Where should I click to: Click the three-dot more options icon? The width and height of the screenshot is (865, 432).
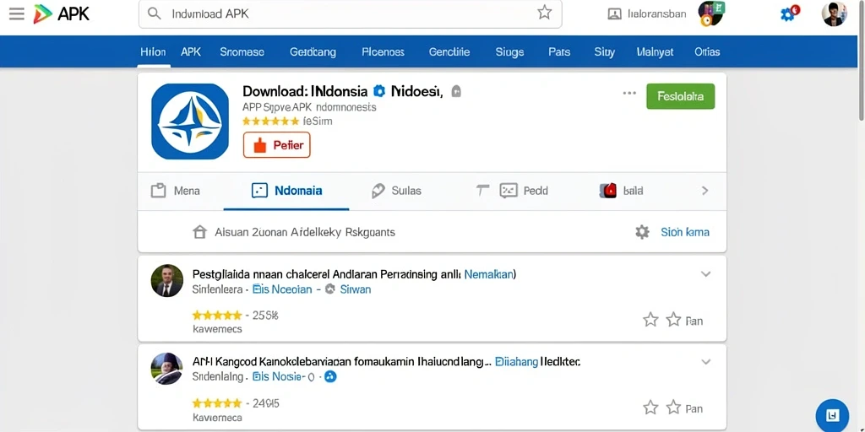pyautogui.click(x=629, y=93)
